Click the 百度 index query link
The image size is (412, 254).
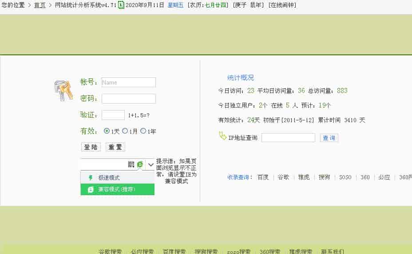pyautogui.click(x=263, y=177)
